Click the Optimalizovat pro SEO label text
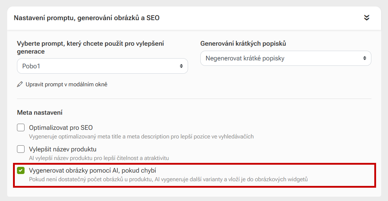The image size is (388, 201). coord(61,128)
